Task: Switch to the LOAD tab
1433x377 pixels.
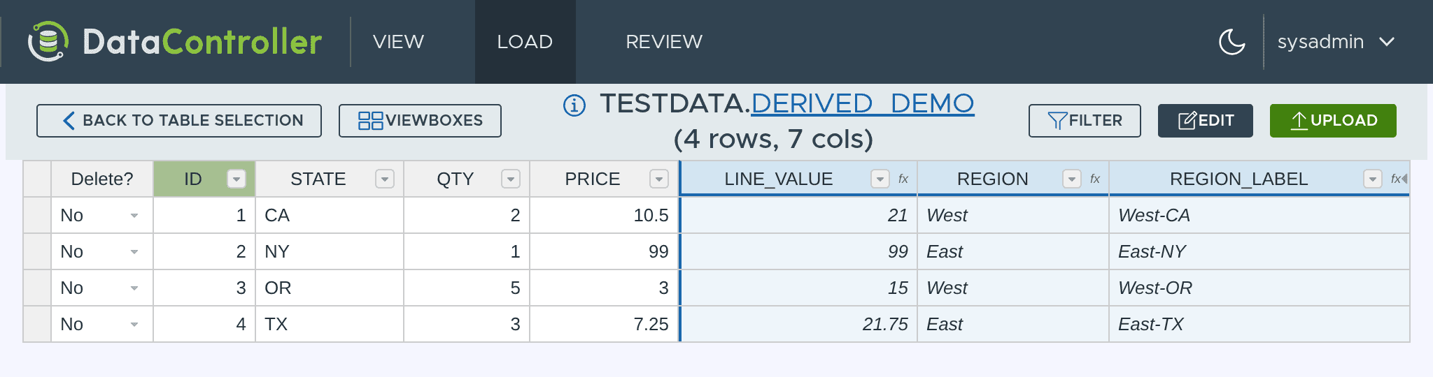Action: pos(525,42)
